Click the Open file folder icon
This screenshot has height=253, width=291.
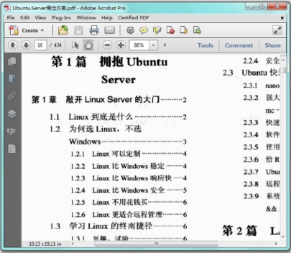(63, 30)
